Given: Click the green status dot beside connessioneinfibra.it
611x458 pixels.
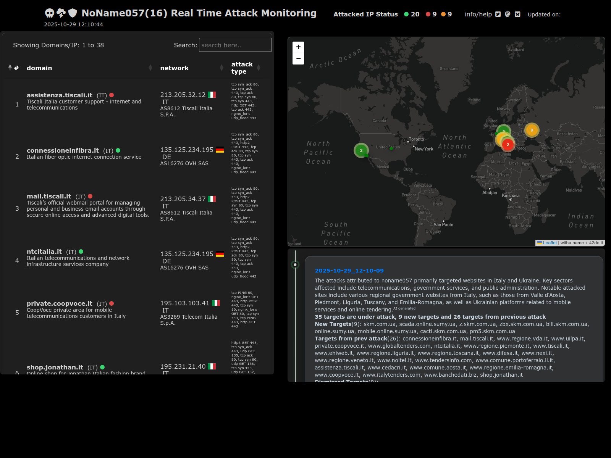Looking at the screenshot, I should pos(118,150).
